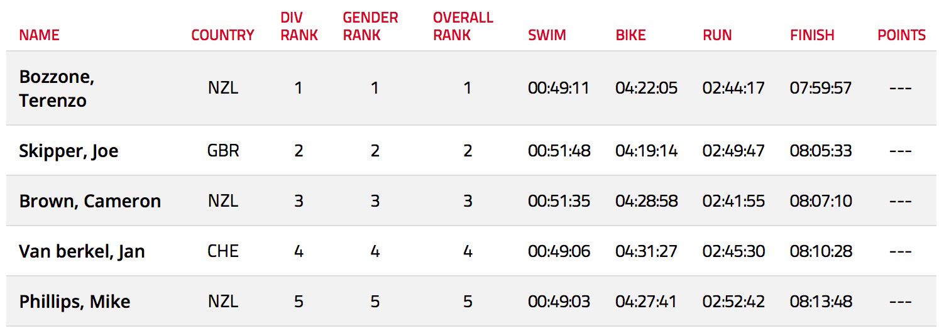
Task: Click the CHE country cell
Action: click(x=222, y=251)
